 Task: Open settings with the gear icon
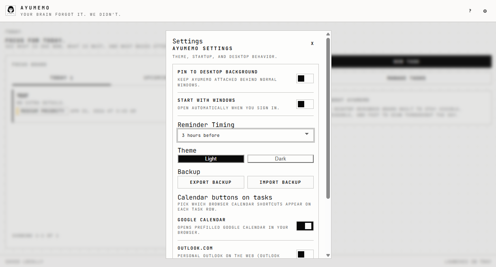click(485, 11)
